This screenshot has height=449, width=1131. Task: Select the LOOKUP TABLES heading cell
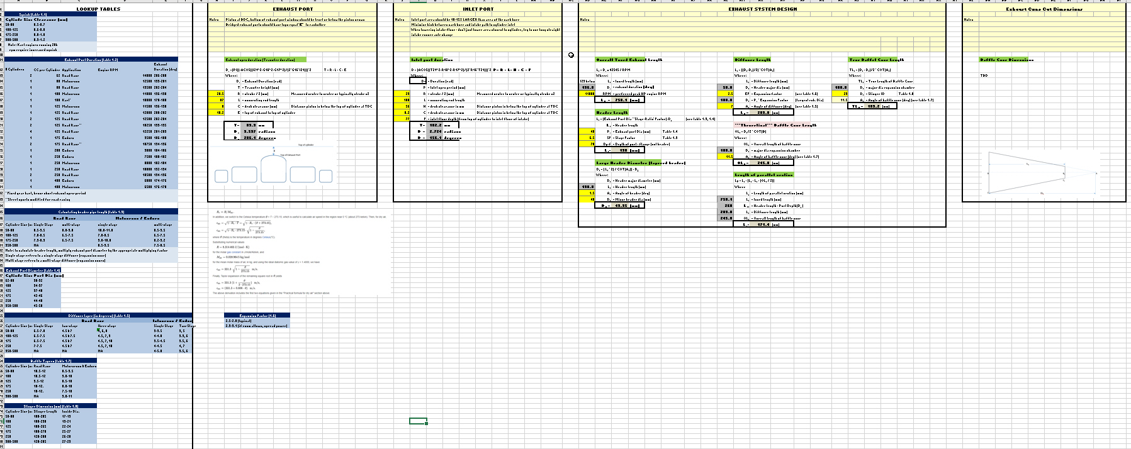point(98,9)
